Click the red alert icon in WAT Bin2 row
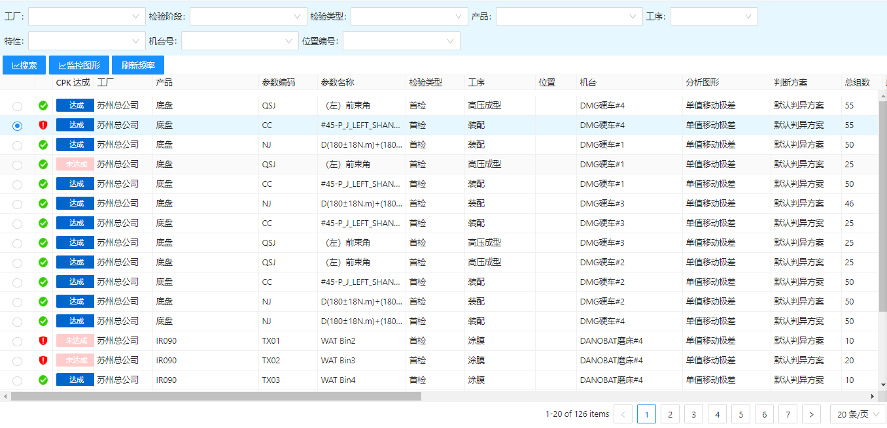Image resolution: width=887 pixels, height=428 pixels. (x=43, y=340)
